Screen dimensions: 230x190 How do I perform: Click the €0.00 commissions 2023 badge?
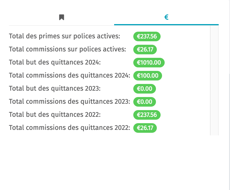145,102
